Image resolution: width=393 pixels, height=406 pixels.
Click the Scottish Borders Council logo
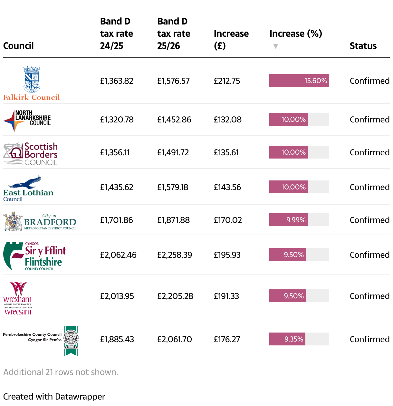click(x=31, y=153)
